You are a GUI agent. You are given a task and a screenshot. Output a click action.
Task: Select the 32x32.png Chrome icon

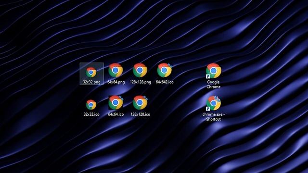pyautogui.click(x=91, y=72)
